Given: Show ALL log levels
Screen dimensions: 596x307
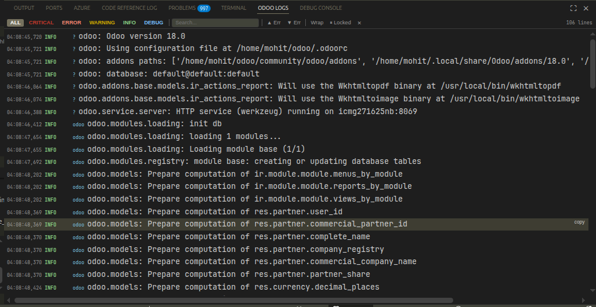Looking at the screenshot, I should [x=16, y=23].
